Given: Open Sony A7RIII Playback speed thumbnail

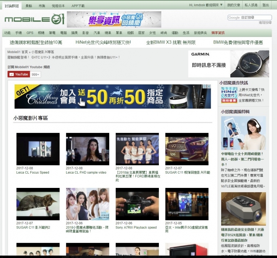Looking at the screenshot, I should click(137, 204).
